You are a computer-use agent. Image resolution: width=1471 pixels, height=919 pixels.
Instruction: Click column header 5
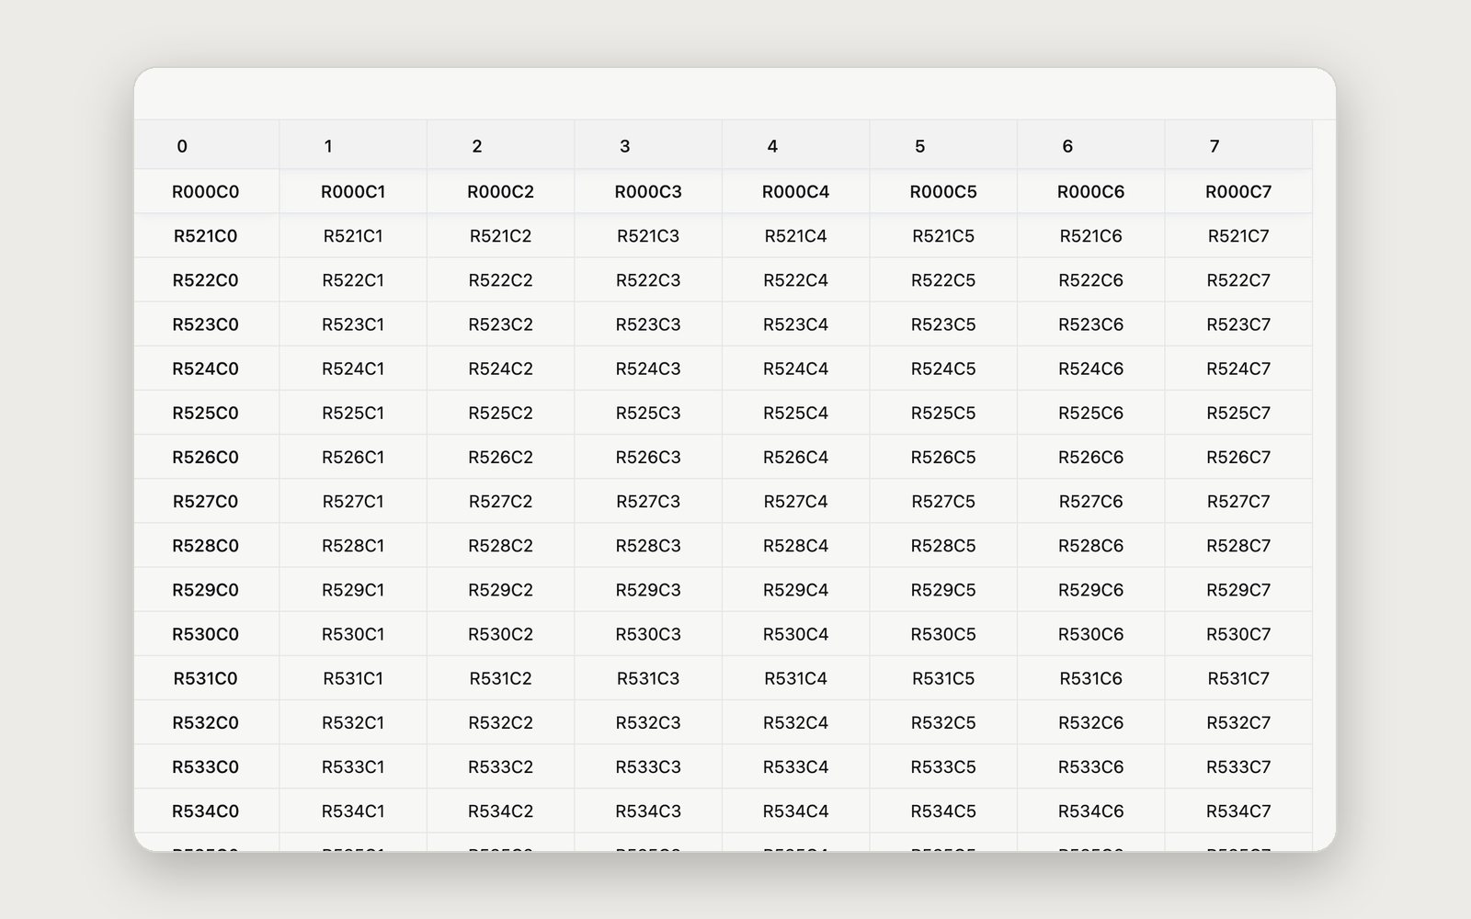tap(943, 145)
